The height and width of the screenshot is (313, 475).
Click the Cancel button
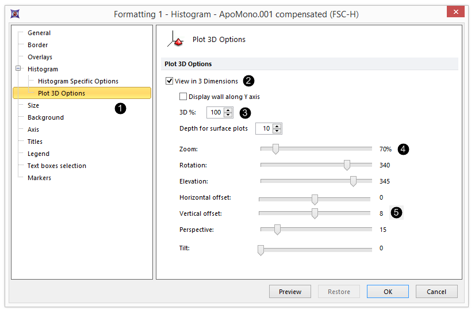436,292
